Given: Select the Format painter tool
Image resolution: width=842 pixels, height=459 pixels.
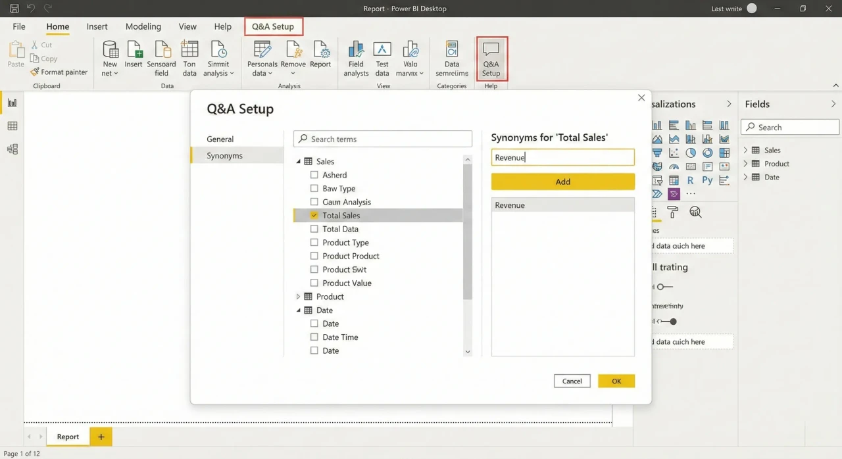Looking at the screenshot, I should point(59,72).
